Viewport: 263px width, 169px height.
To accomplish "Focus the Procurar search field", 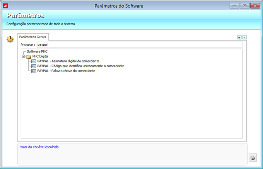I will tap(140, 44).
